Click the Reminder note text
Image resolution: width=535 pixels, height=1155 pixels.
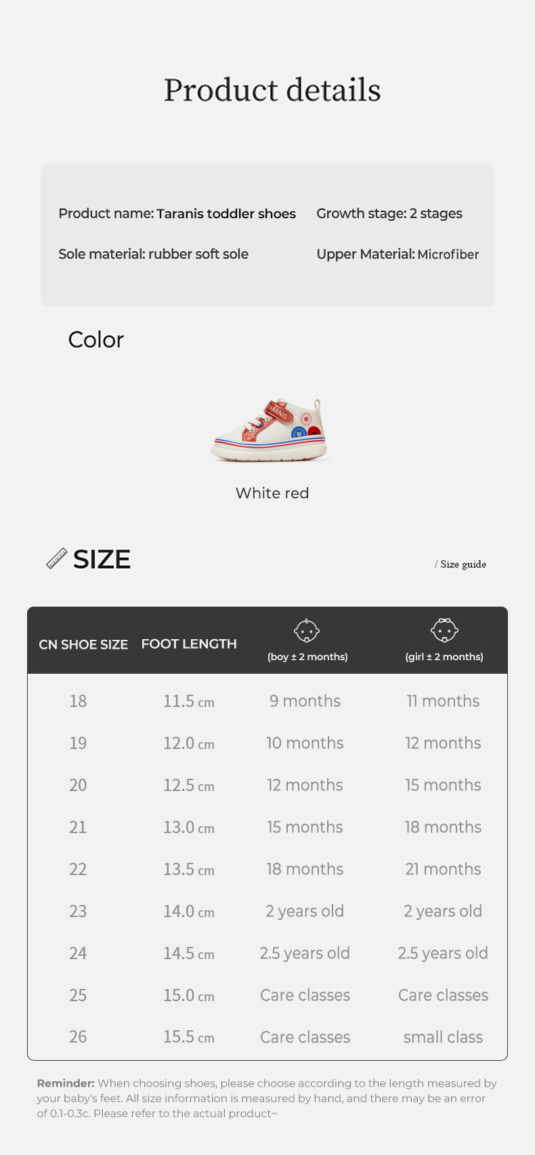[x=267, y=1098]
